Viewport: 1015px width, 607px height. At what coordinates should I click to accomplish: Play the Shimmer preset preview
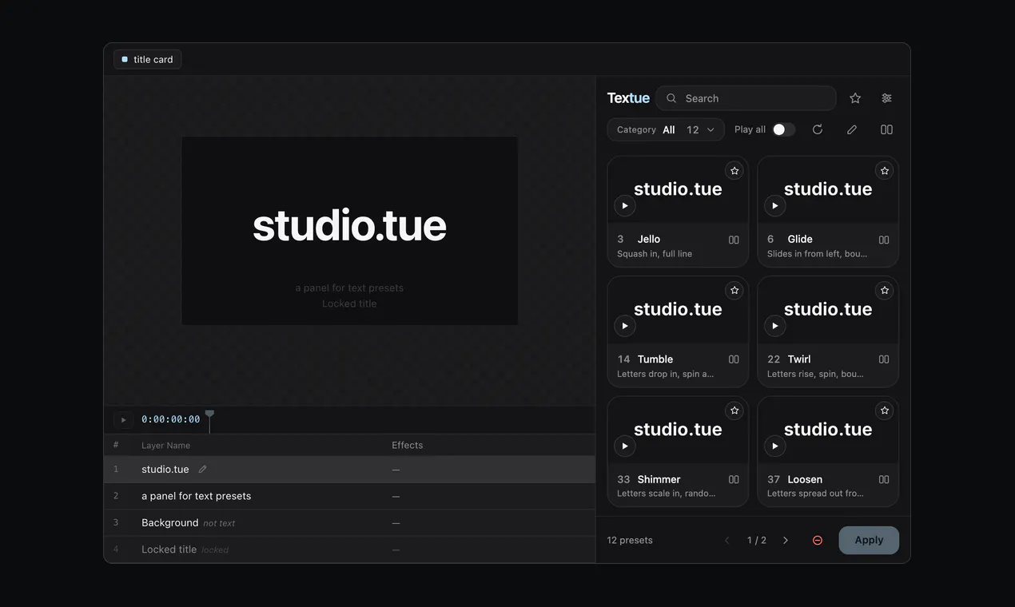[x=625, y=446]
